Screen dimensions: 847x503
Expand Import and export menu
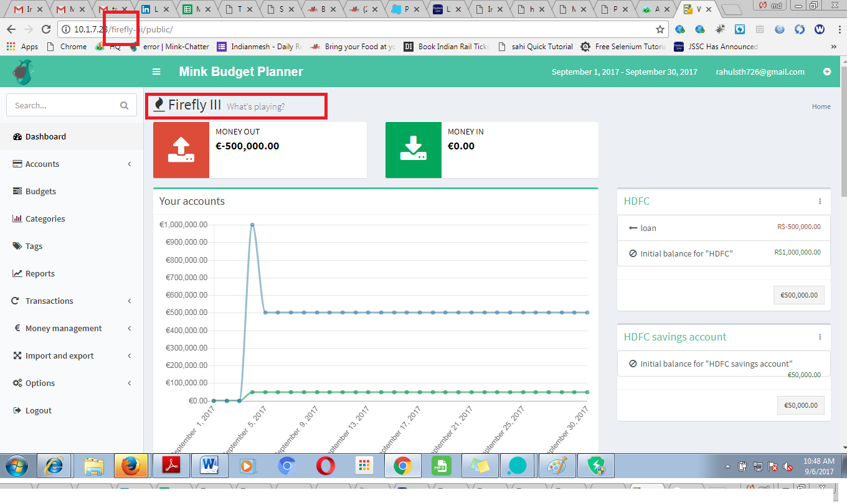coord(72,355)
